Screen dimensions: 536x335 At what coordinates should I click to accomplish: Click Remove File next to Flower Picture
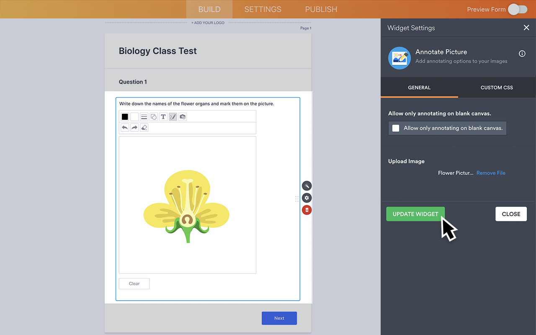(x=490, y=173)
